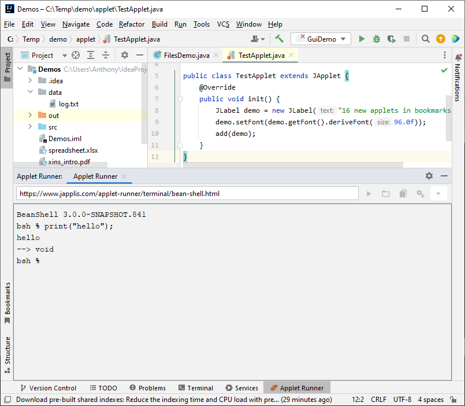The height and width of the screenshot is (406, 465).
Task: Toggle the Services tool window
Action: pyautogui.click(x=241, y=388)
